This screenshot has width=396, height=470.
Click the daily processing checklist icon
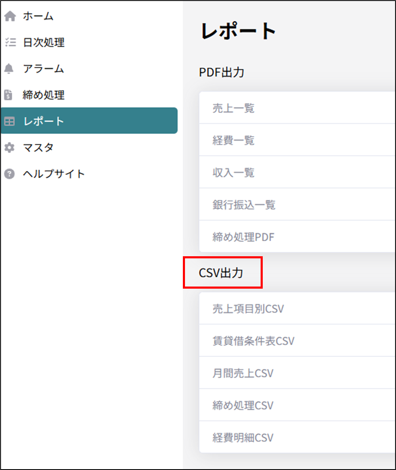coord(10,42)
